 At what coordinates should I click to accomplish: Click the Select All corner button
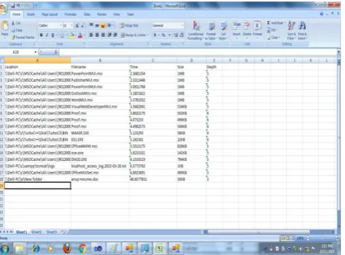tap(2, 61)
